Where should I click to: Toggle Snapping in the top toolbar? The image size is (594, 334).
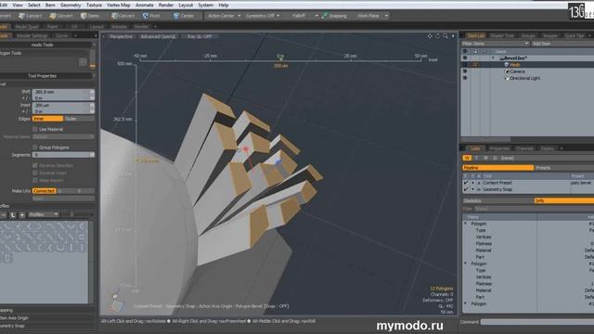coord(334,16)
